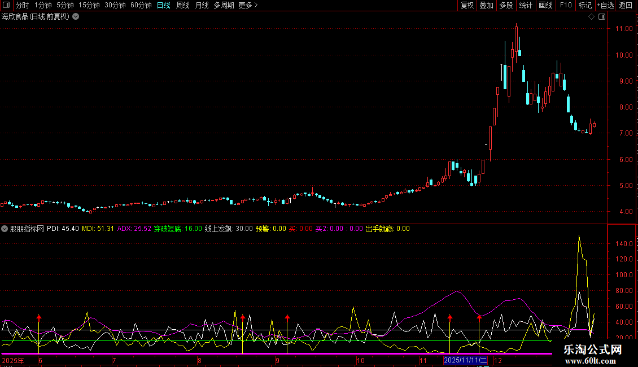Click the diamond marker icon above the chart

tap(591, 17)
